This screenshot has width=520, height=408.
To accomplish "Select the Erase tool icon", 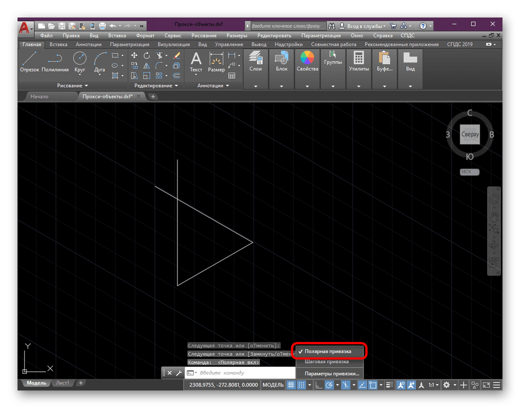I will (x=177, y=55).
